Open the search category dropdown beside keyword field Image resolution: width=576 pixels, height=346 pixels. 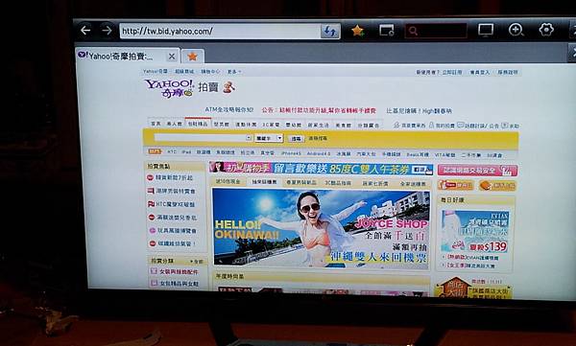click(269, 138)
